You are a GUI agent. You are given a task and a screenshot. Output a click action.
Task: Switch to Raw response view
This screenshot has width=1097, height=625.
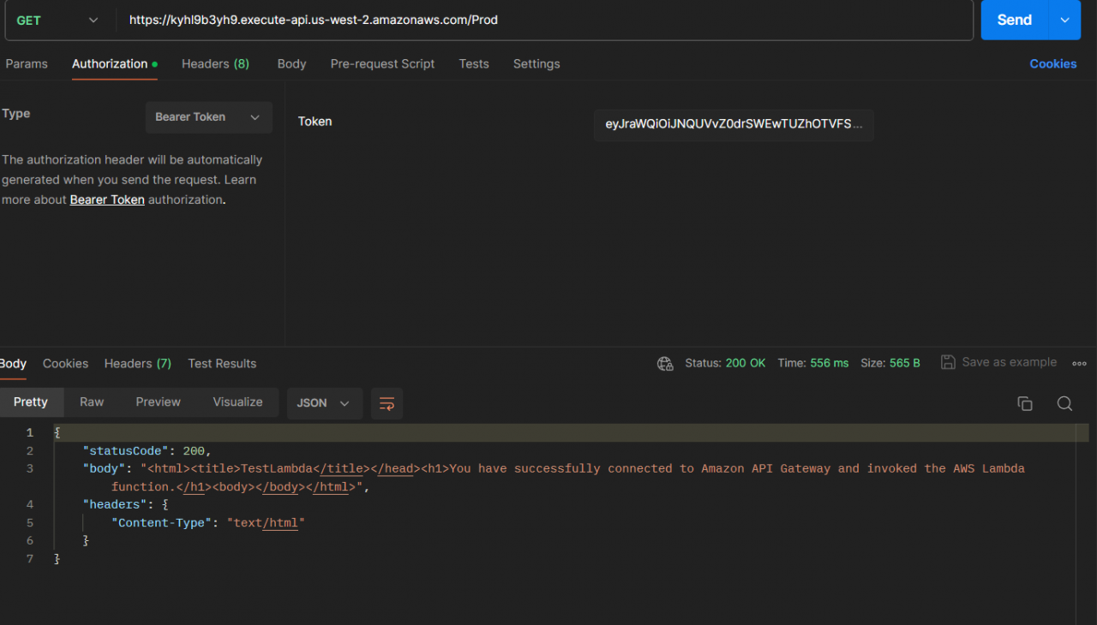tap(92, 402)
